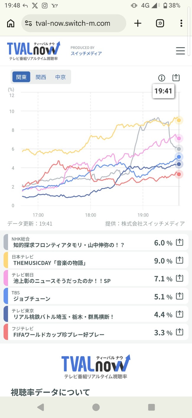The image size is (192, 418).
Task: Share フジテレビ FIFA rating
Action: coord(180,332)
